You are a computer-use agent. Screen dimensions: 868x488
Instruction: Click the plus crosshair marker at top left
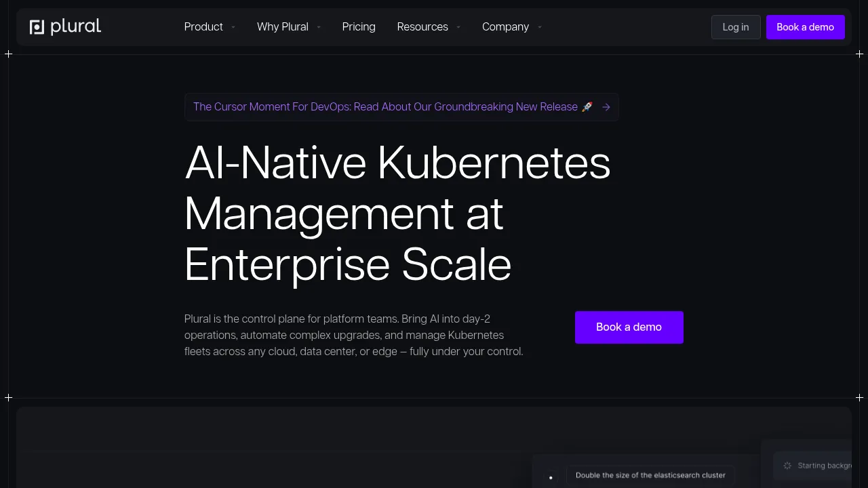[x=8, y=54]
